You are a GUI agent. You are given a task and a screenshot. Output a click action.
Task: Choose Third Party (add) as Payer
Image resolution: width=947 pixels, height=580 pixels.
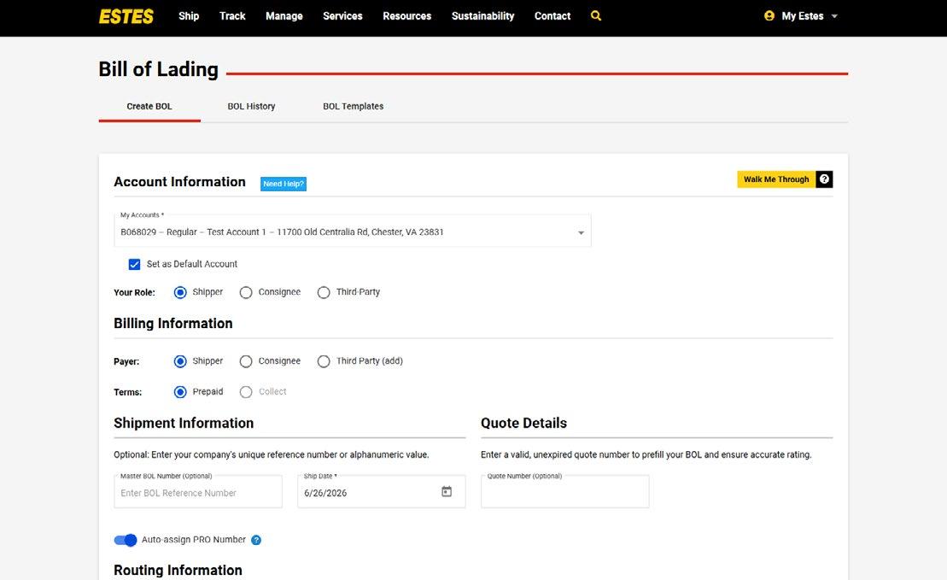click(324, 361)
